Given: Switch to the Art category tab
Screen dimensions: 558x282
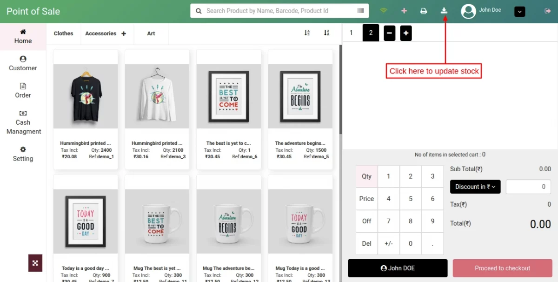Looking at the screenshot, I should pyautogui.click(x=151, y=33).
